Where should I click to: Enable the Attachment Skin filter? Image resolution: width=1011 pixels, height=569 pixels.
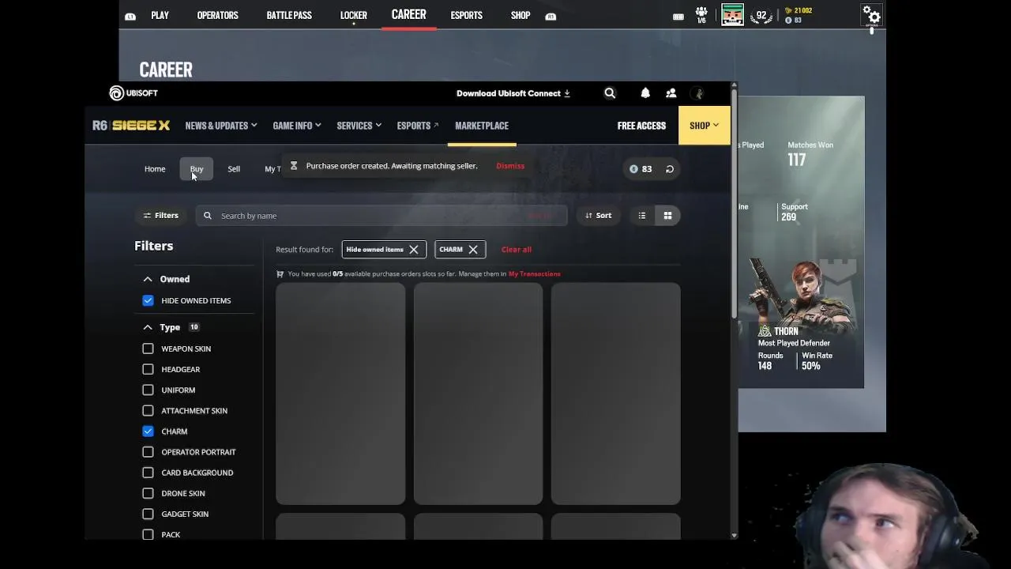point(148,410)
